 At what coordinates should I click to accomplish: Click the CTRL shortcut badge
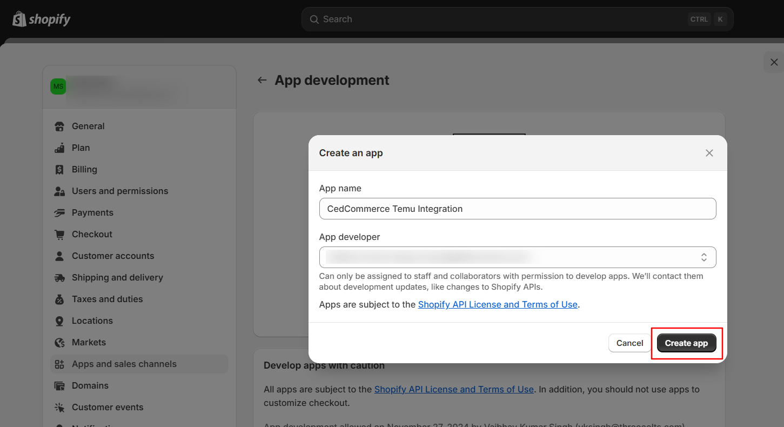(699, 19)
